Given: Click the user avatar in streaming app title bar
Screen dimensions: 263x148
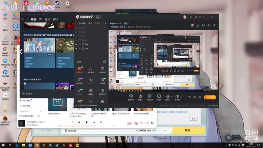Looking at the screenshot, I should tap(185, 17).
